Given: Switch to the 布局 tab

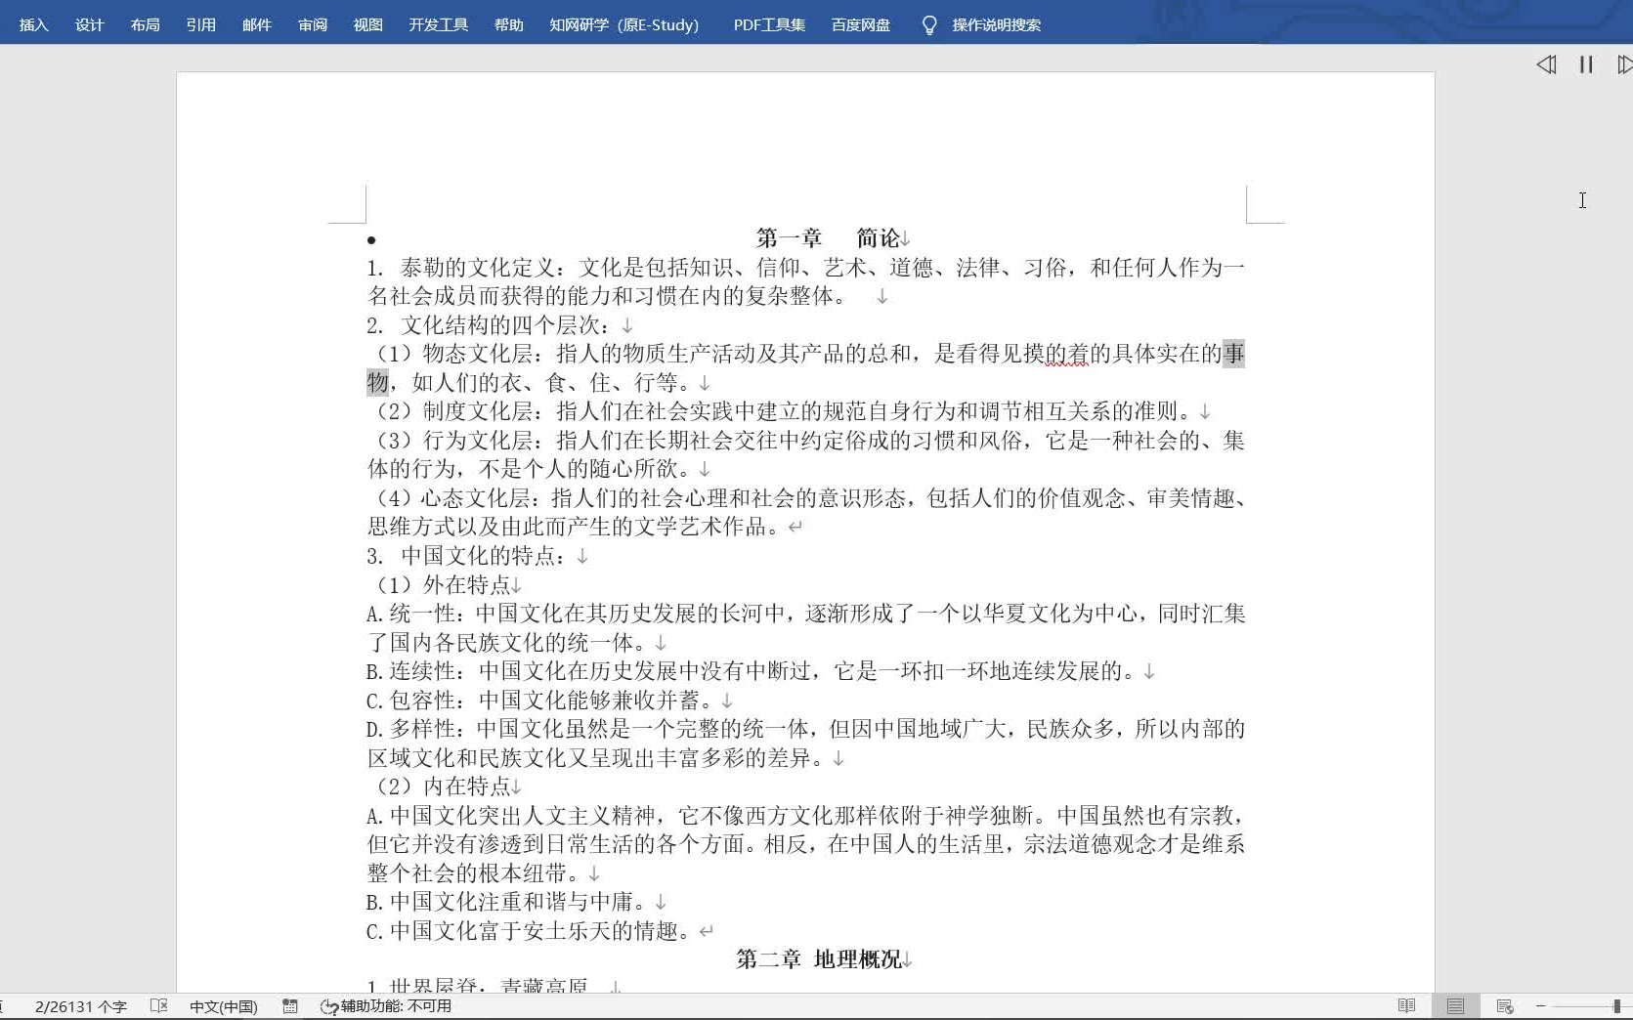Looking at the screenshot, I should coord(145,24).
